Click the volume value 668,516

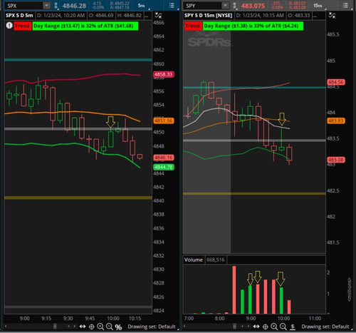216,260
